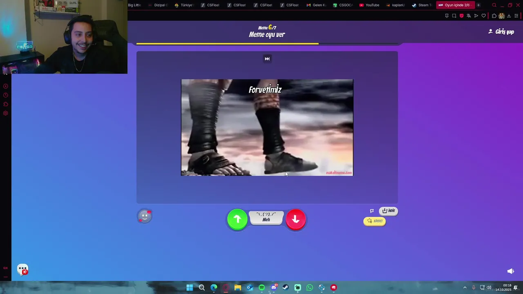This screenshot has width=523, height=294.
Task: Open sidebar settings gear icon
Action: (6, 113)
